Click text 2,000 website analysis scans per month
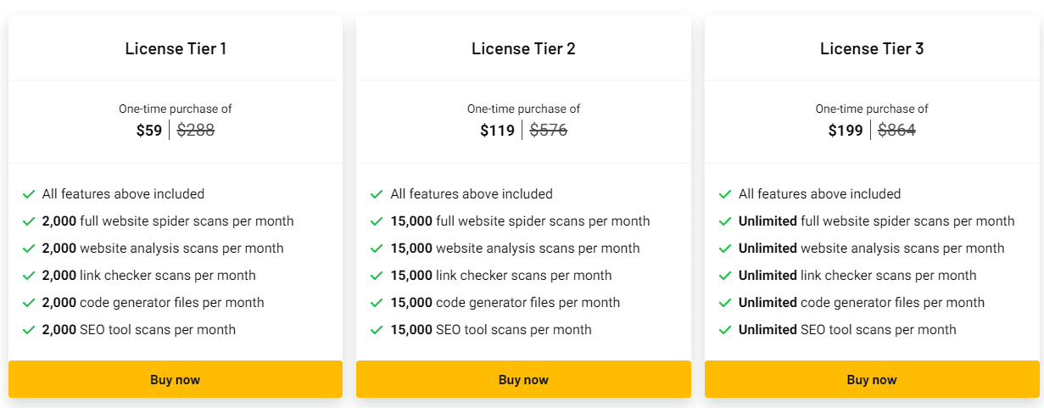 pos(163,249)
